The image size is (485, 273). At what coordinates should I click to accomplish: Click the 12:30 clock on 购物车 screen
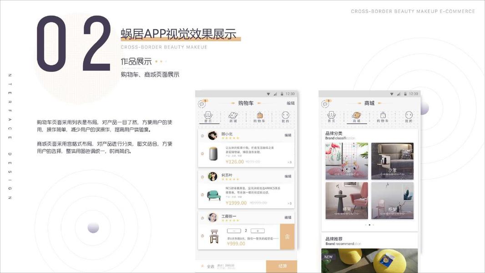(290, 94)
